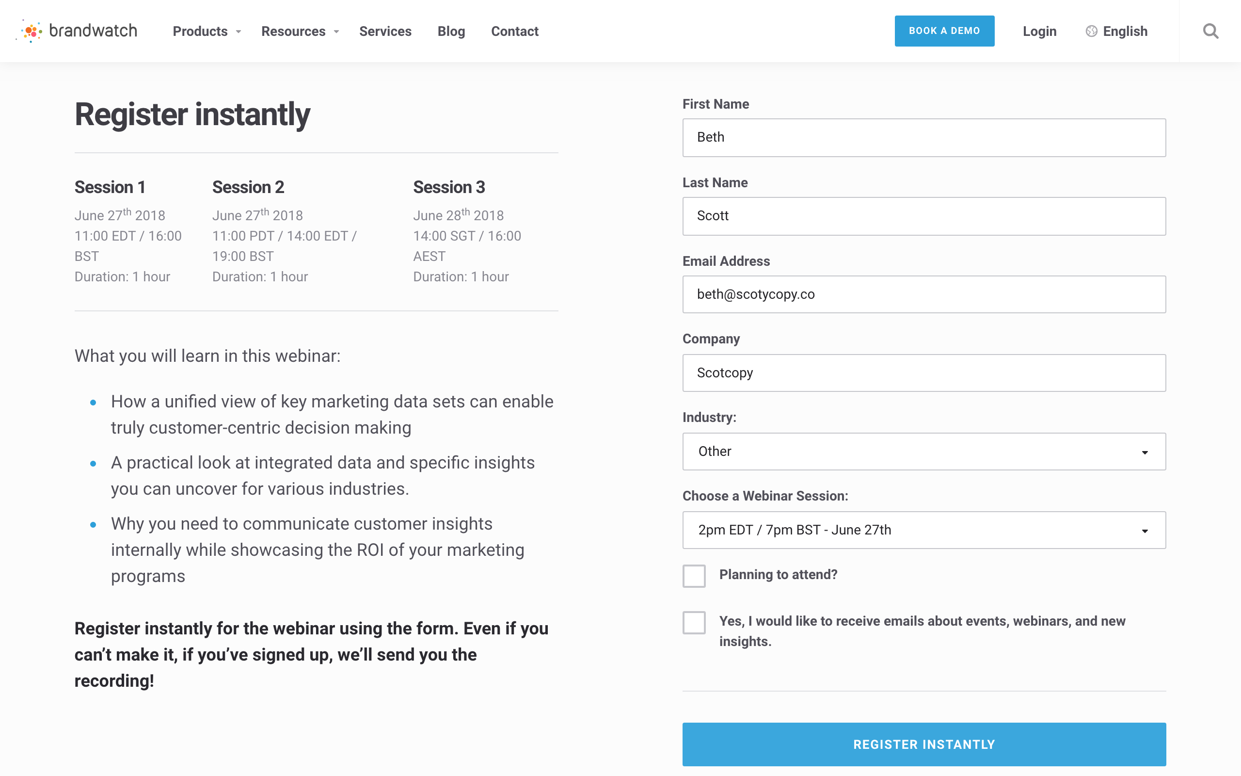Click into the Last Name field
This screenshot has width=1241, height=776.
pos(923,216)
